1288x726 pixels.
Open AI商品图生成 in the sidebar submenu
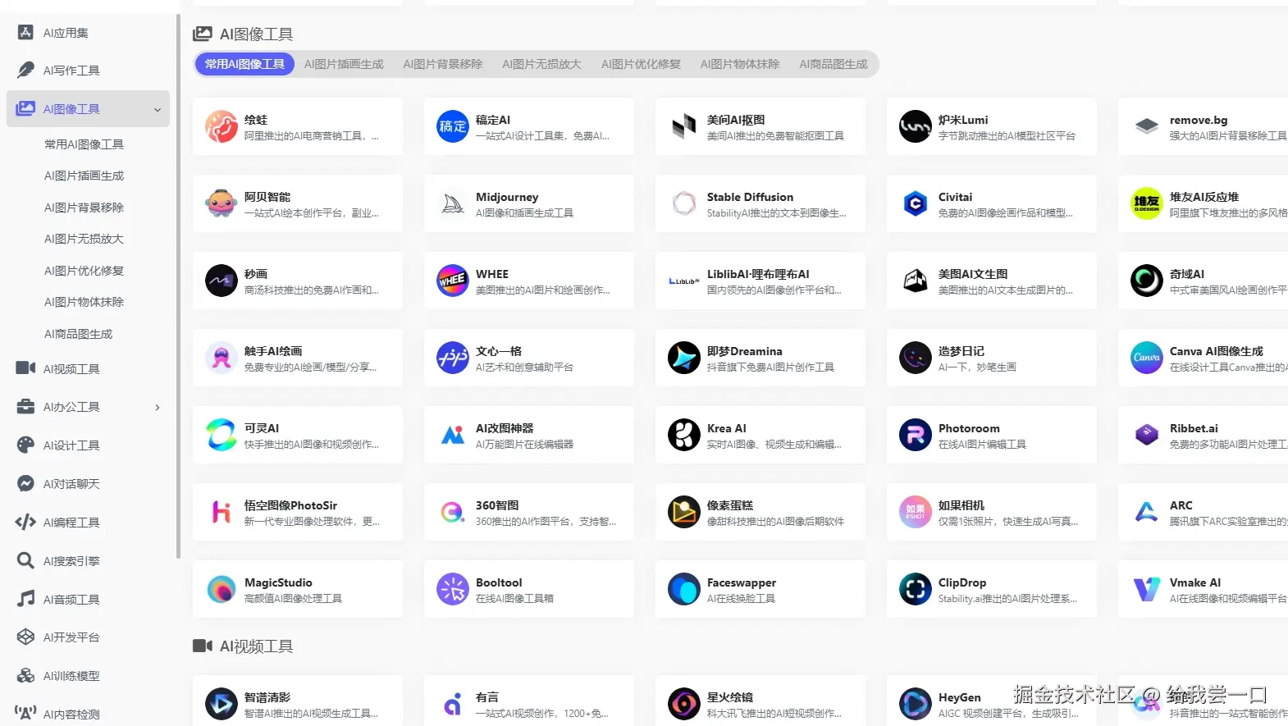click(79, 334)
